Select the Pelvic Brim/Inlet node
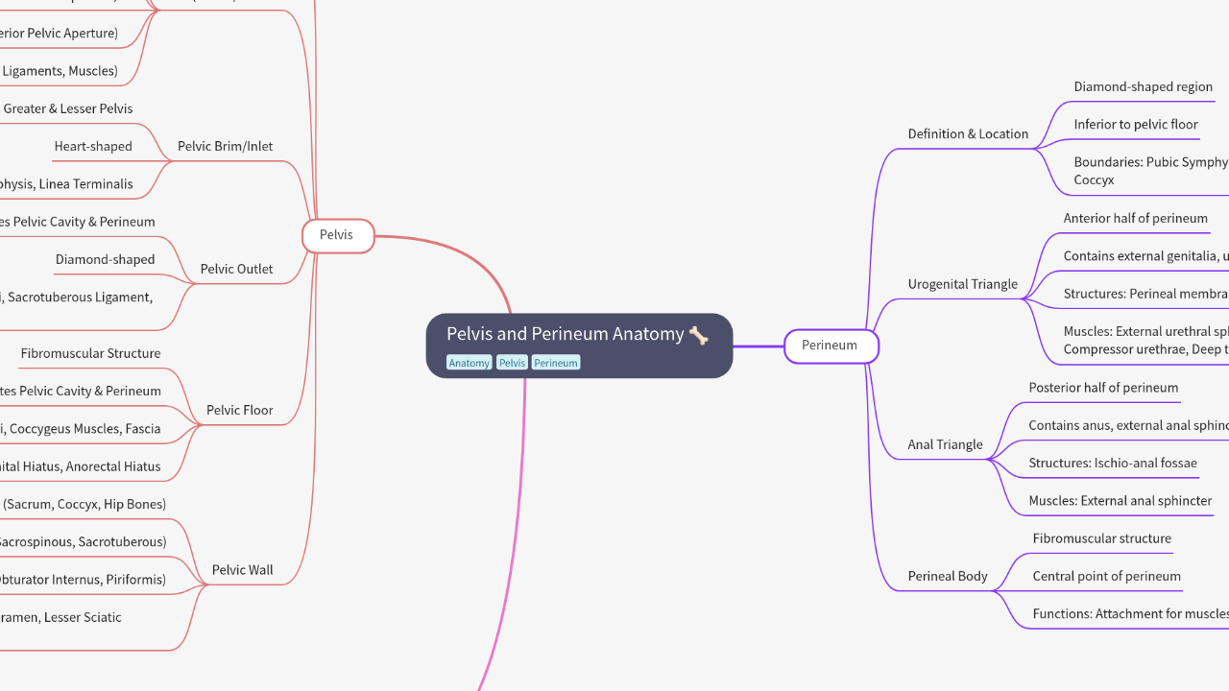Screen dimensions: 1229x691 (225, 147)
